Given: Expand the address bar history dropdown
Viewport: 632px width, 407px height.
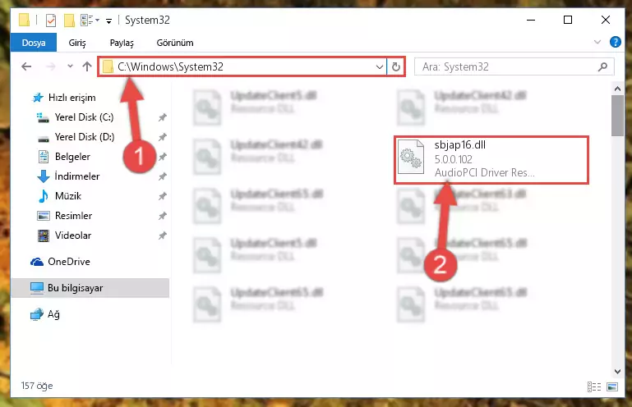Looking at the screenshot, I should (379, 66).
